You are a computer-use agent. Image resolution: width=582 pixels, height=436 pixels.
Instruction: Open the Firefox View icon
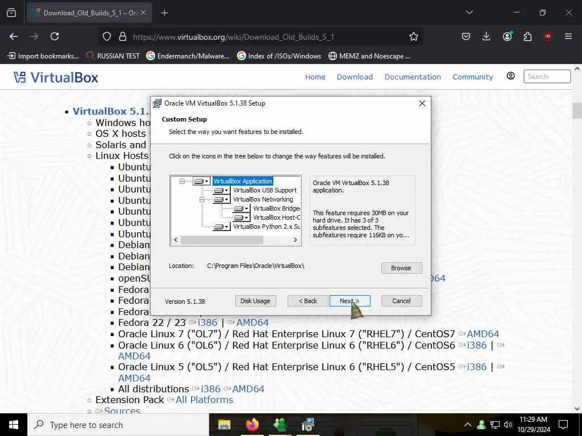click(x=11, y=13)
